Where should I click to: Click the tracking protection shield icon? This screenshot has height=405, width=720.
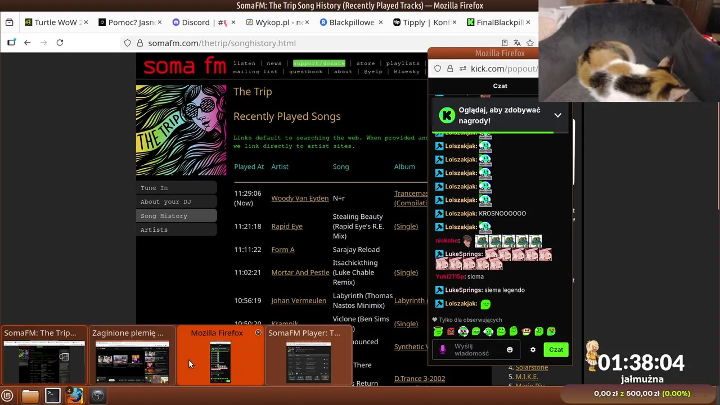pos(127,43)
